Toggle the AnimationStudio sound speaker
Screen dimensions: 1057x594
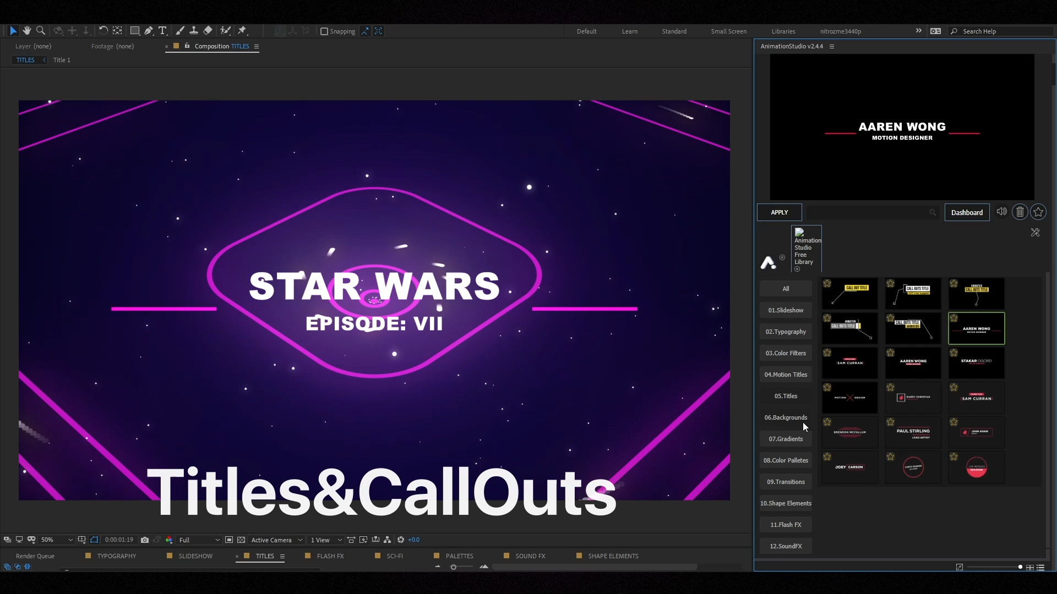coord(1001,212)
